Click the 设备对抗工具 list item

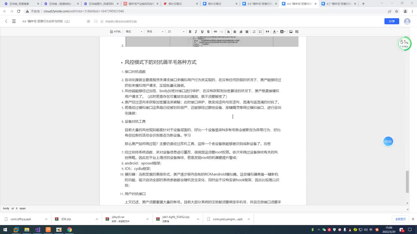[135, 122]
